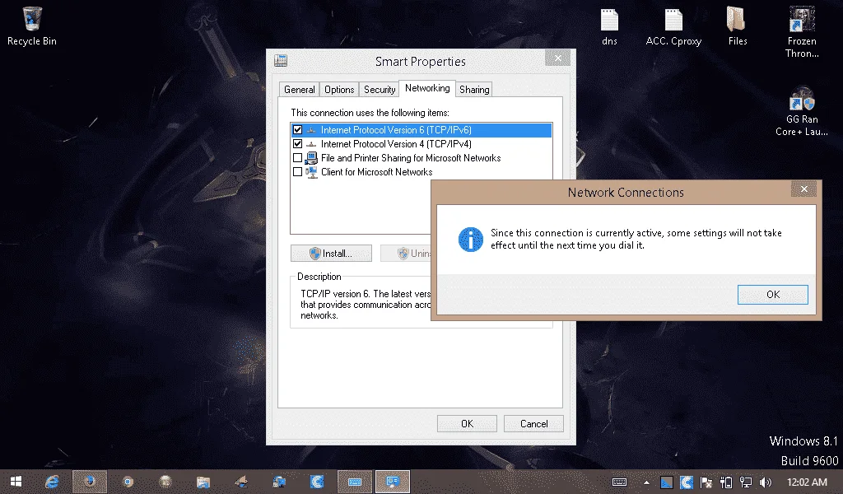Select the Frozen Throne shortcut icon

tap(802, 31)
